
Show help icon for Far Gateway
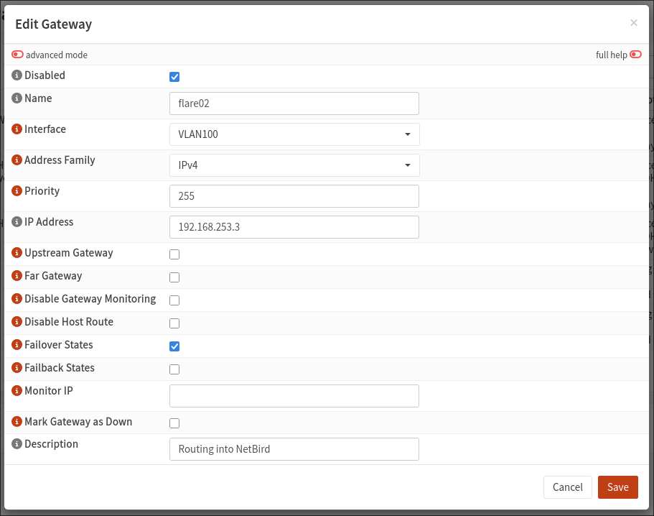coord(17,277)
